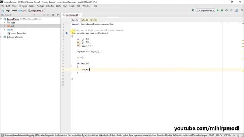Click the orange out folder icon
This screenshot has height=137, width=244.
coord(8,26)
